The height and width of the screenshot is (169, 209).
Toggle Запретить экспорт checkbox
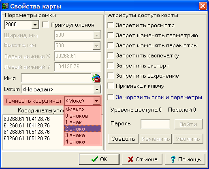click(111, 65)
